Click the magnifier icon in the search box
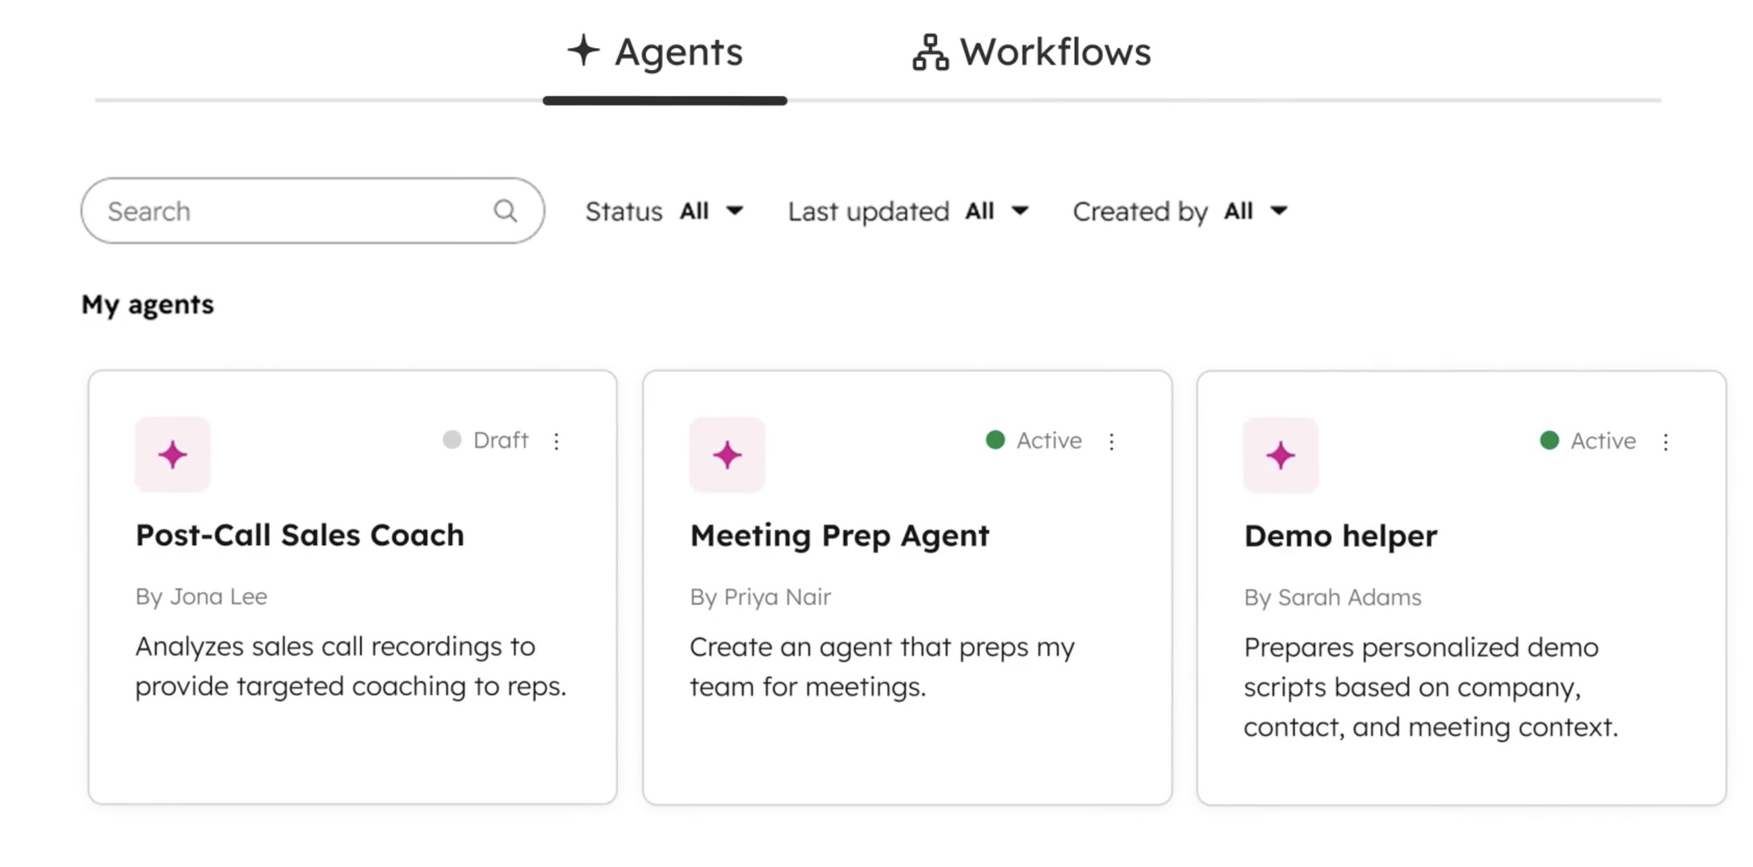This screenshot has height=867, width=1753. point(506,211)
